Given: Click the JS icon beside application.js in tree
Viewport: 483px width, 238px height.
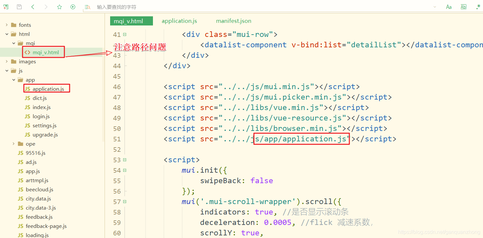Looking at the screenshot, I should point(27,89).
